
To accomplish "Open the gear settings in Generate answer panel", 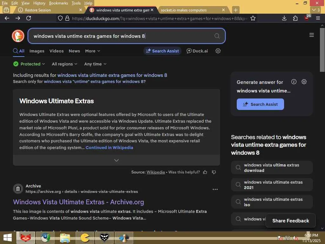I will coord(304,82).
